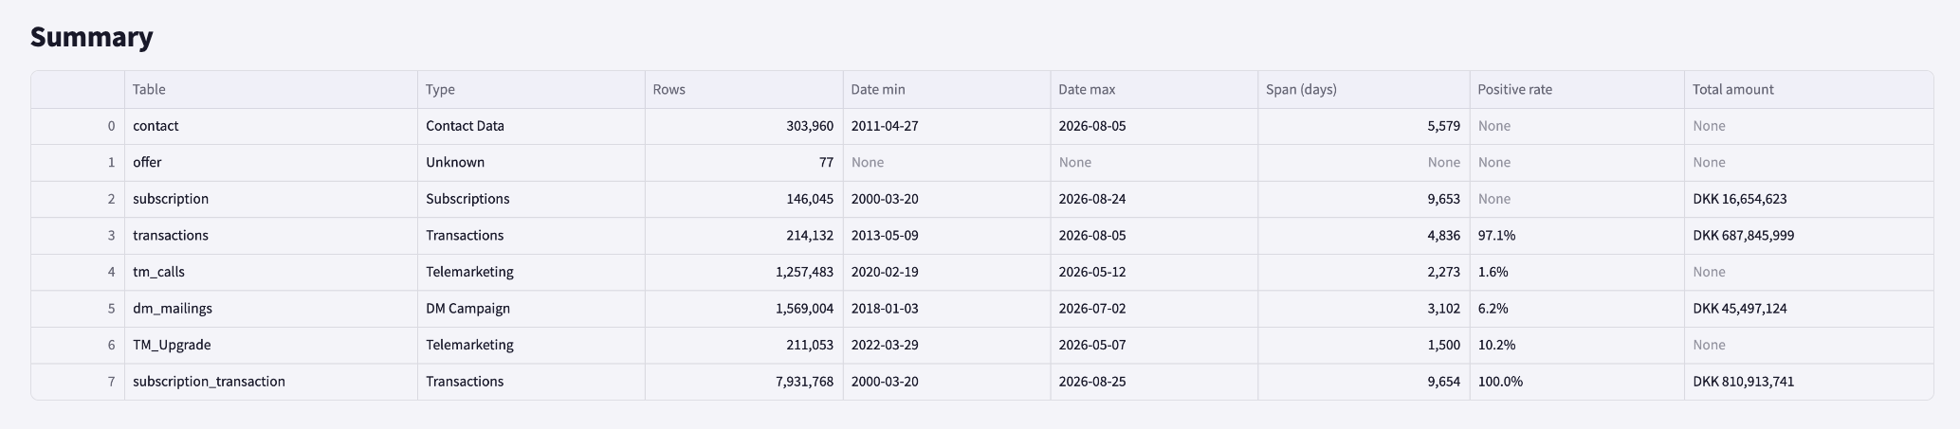This screenshot has height=429, width=1960.
Task: Click the 'Subscriptions' type cell
Action: coord(531,199)
